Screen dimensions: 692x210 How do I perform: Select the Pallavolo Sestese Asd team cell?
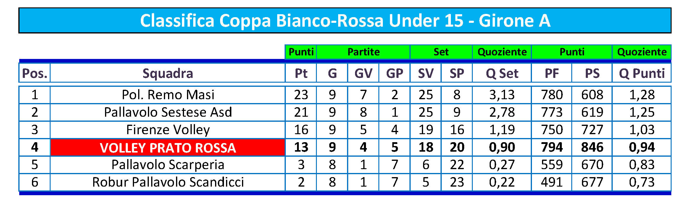coord(168,112)
